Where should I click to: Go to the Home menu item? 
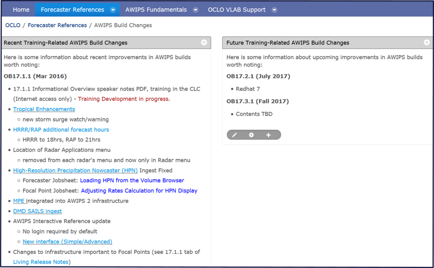click(x=21, y=10)
